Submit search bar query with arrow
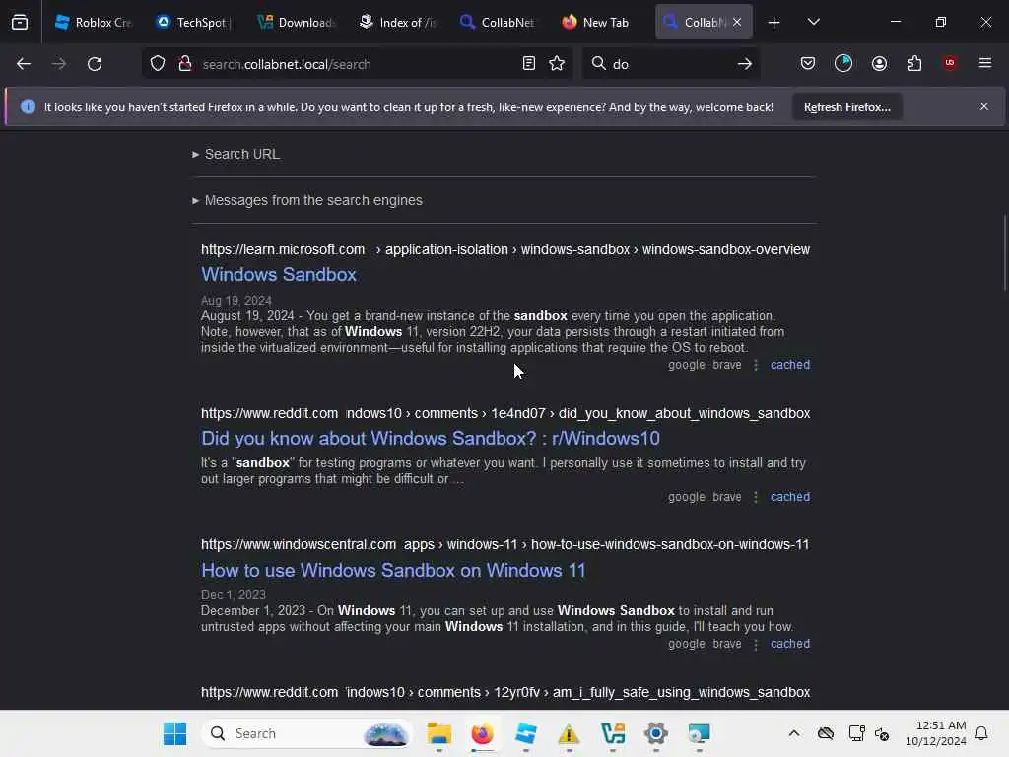Viewport: 1009px width, 757px height. (x=745, y=64)
